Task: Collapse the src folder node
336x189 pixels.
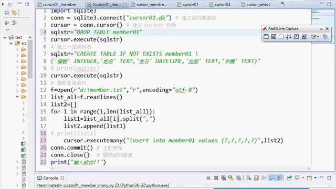Action: coord(11,43)
